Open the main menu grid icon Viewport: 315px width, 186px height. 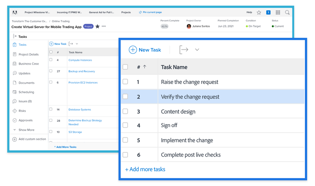point(278,13)
